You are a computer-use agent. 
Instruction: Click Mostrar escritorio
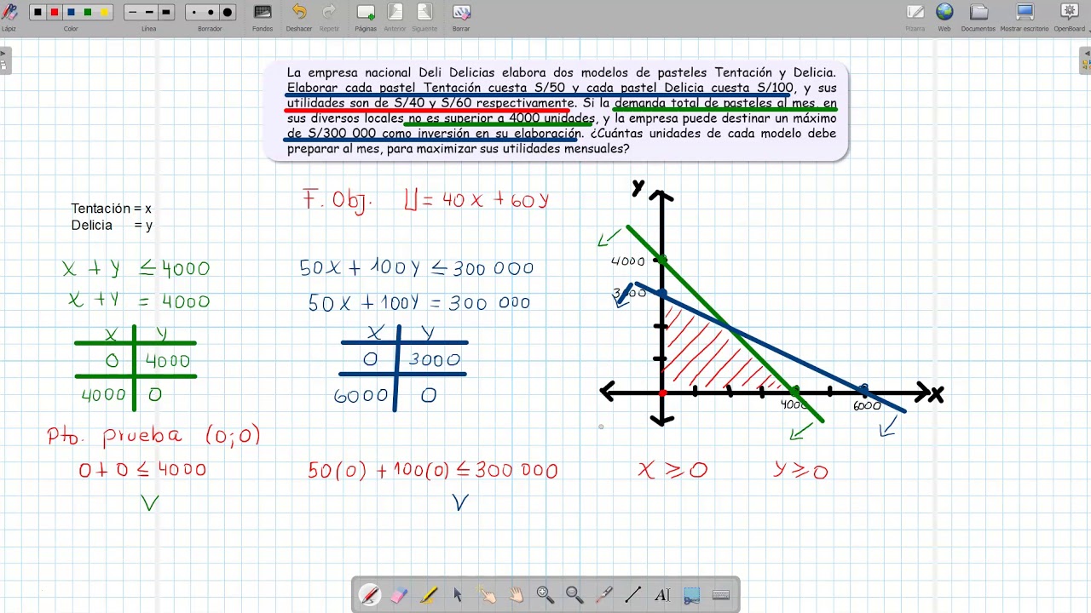pos(1025,17)
